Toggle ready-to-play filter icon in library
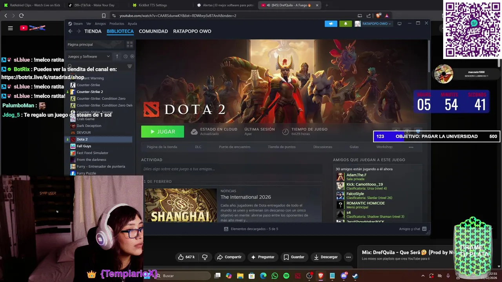502x282 pixels. click(x=132, y=56)
